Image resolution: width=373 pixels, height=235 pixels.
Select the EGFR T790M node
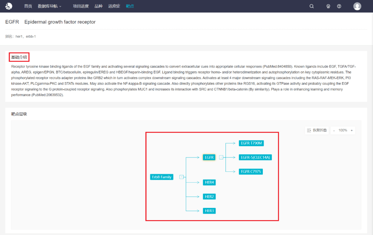[x=251, y=143]
